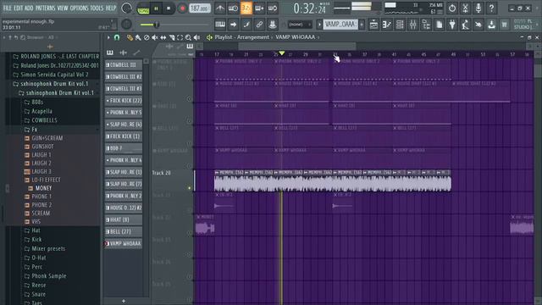The image size is (542, 305).
Task: Open the Mixer view
Action: (413, 25)
